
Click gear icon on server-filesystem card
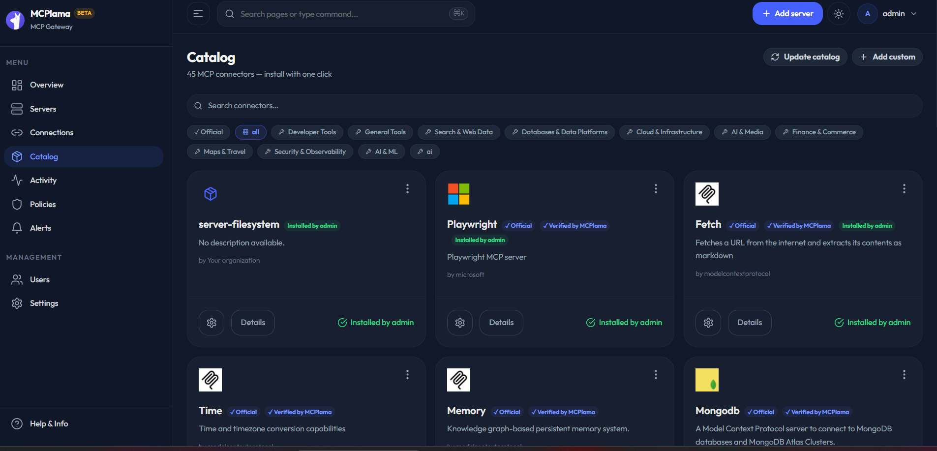tap(212, 323)
